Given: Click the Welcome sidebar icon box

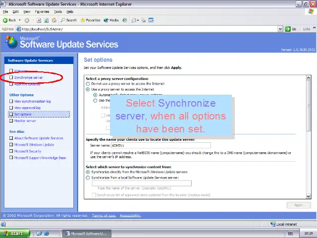Looking at the screenshot, I should coord(11,70).
